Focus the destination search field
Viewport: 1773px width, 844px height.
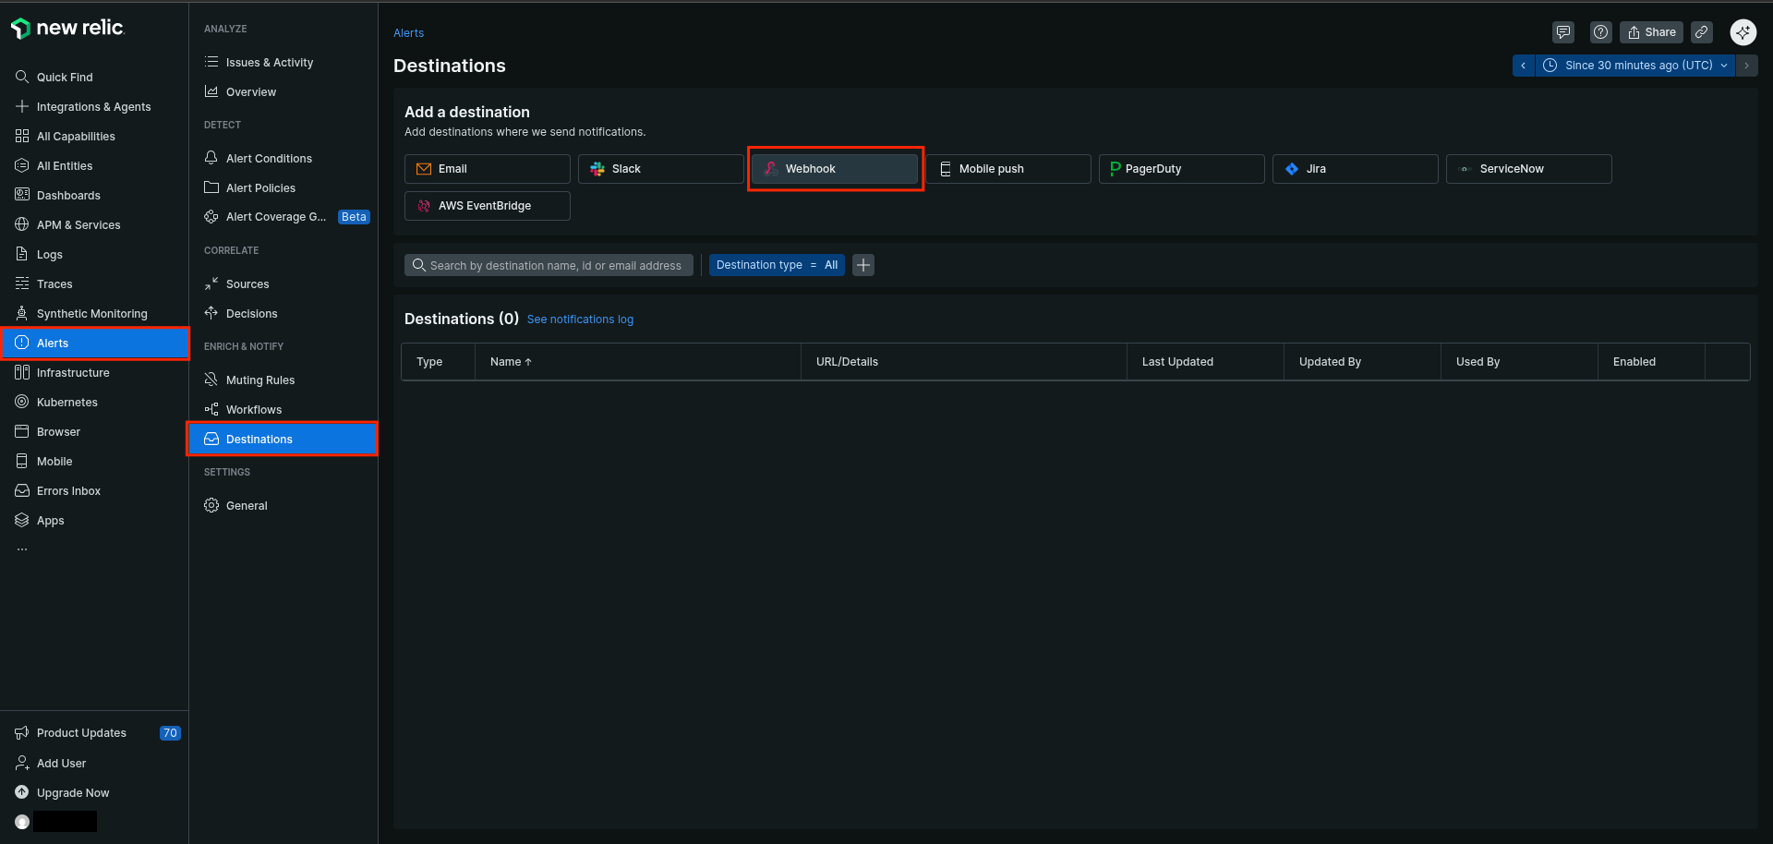tap(554, 266)
